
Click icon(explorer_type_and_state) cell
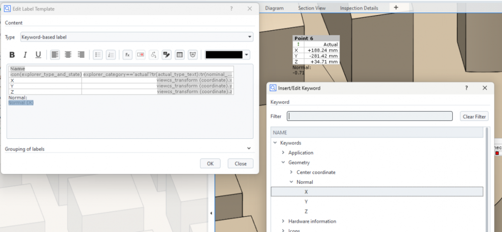point(45,74)
